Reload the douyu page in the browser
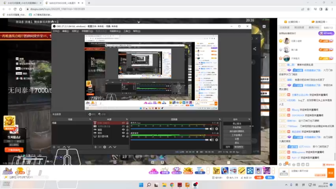336x189 pixels. pyautogui.click(x=15, y=9)
